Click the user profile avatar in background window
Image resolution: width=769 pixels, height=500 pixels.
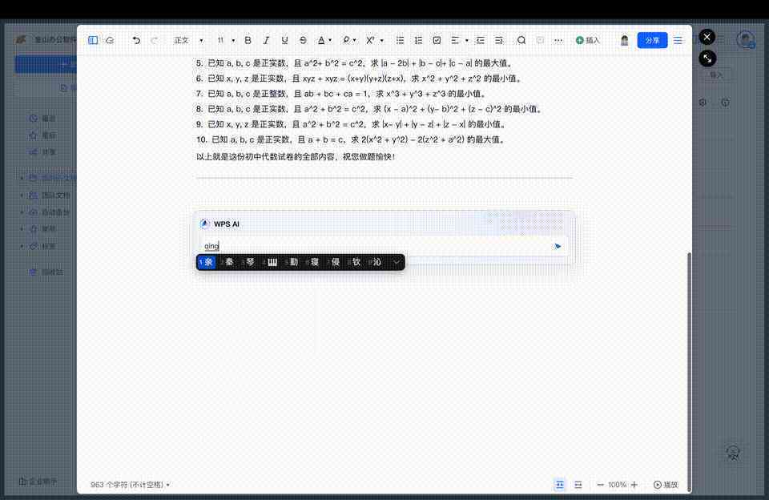click(746, 39)
